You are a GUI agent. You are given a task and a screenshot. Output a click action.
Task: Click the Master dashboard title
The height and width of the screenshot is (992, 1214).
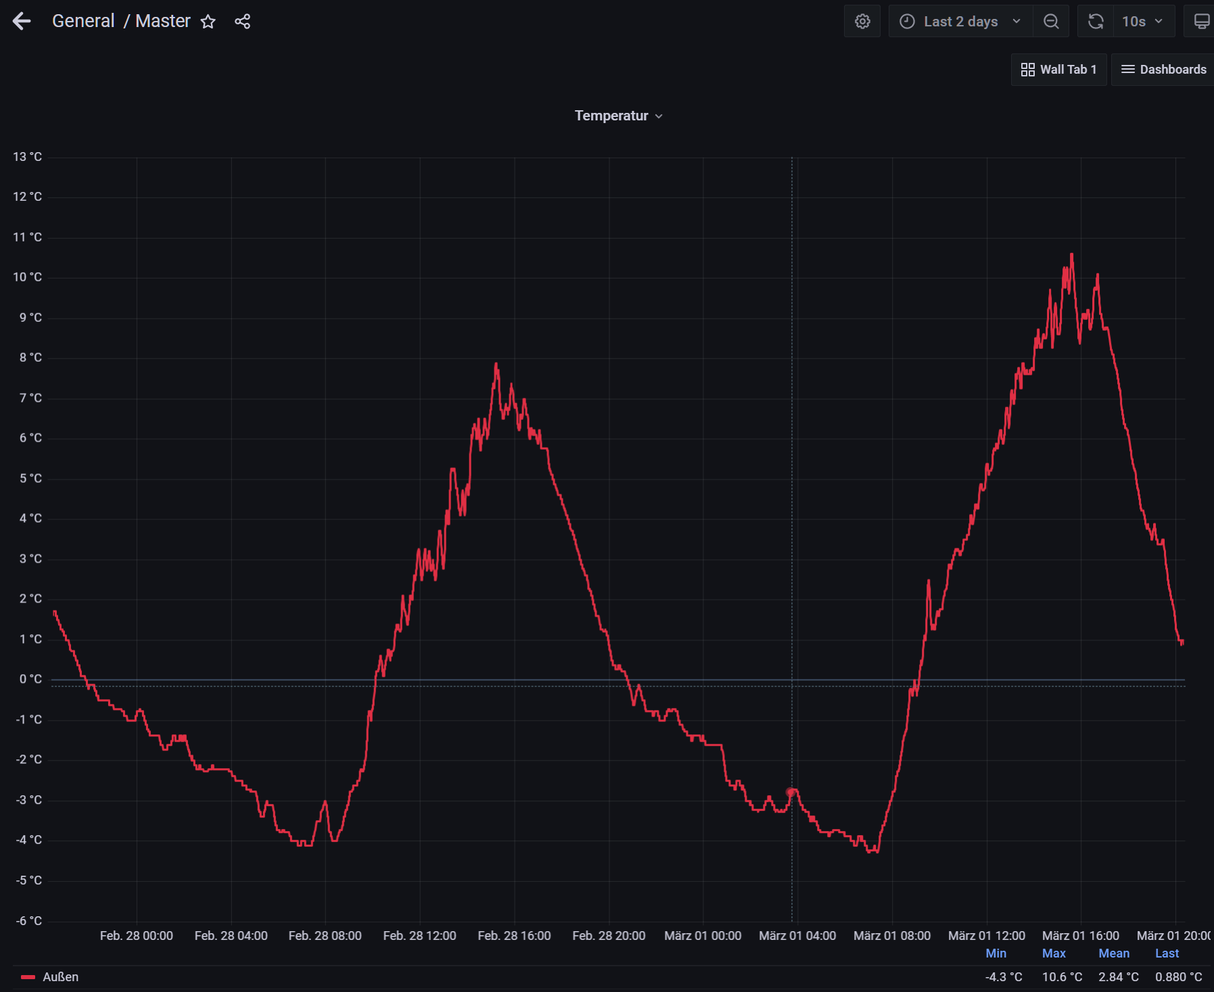pyautogui.click(x=163, y=21)
